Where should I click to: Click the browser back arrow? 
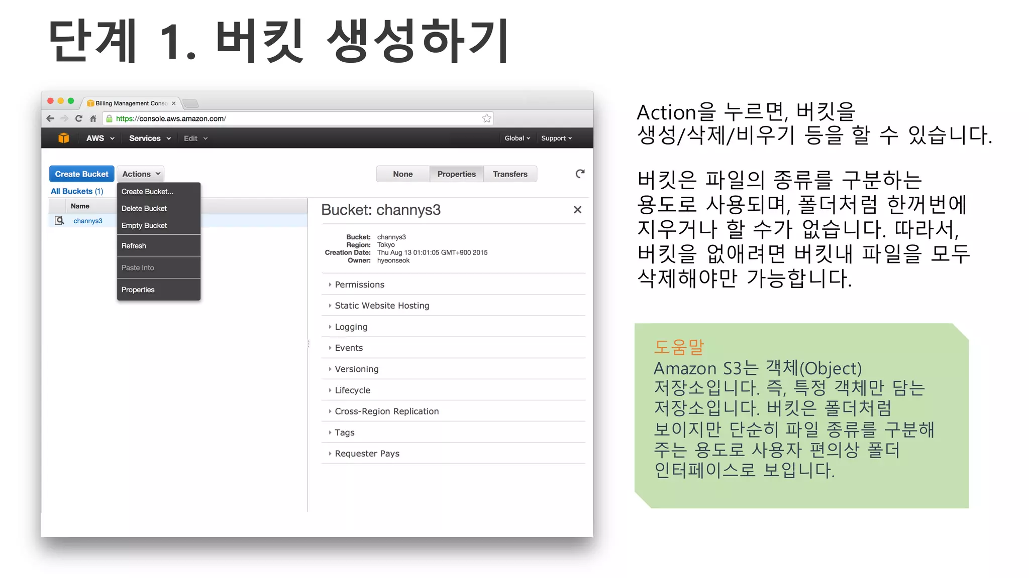pos(50,118)
